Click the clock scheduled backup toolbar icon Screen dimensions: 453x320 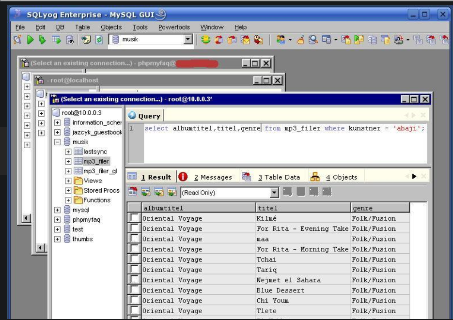[x=258, y=39]
